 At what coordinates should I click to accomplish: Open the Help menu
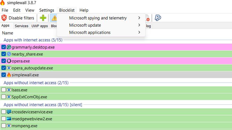point(84,10)
